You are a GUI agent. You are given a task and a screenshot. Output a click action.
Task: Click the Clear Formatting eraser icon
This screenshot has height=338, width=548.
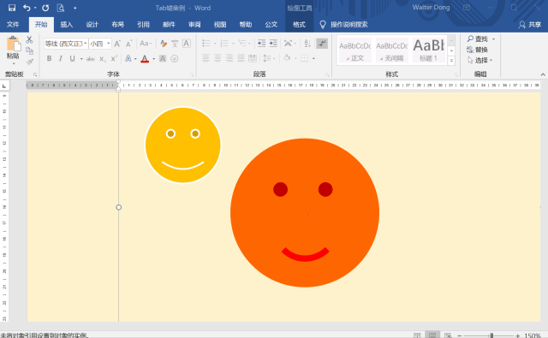(x=164, y=44)
